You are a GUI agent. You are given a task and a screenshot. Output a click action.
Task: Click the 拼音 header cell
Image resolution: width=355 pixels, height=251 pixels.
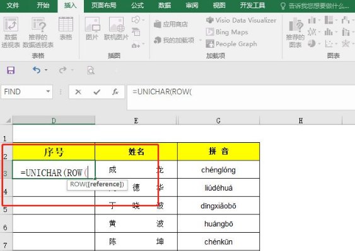coord(218,152)
